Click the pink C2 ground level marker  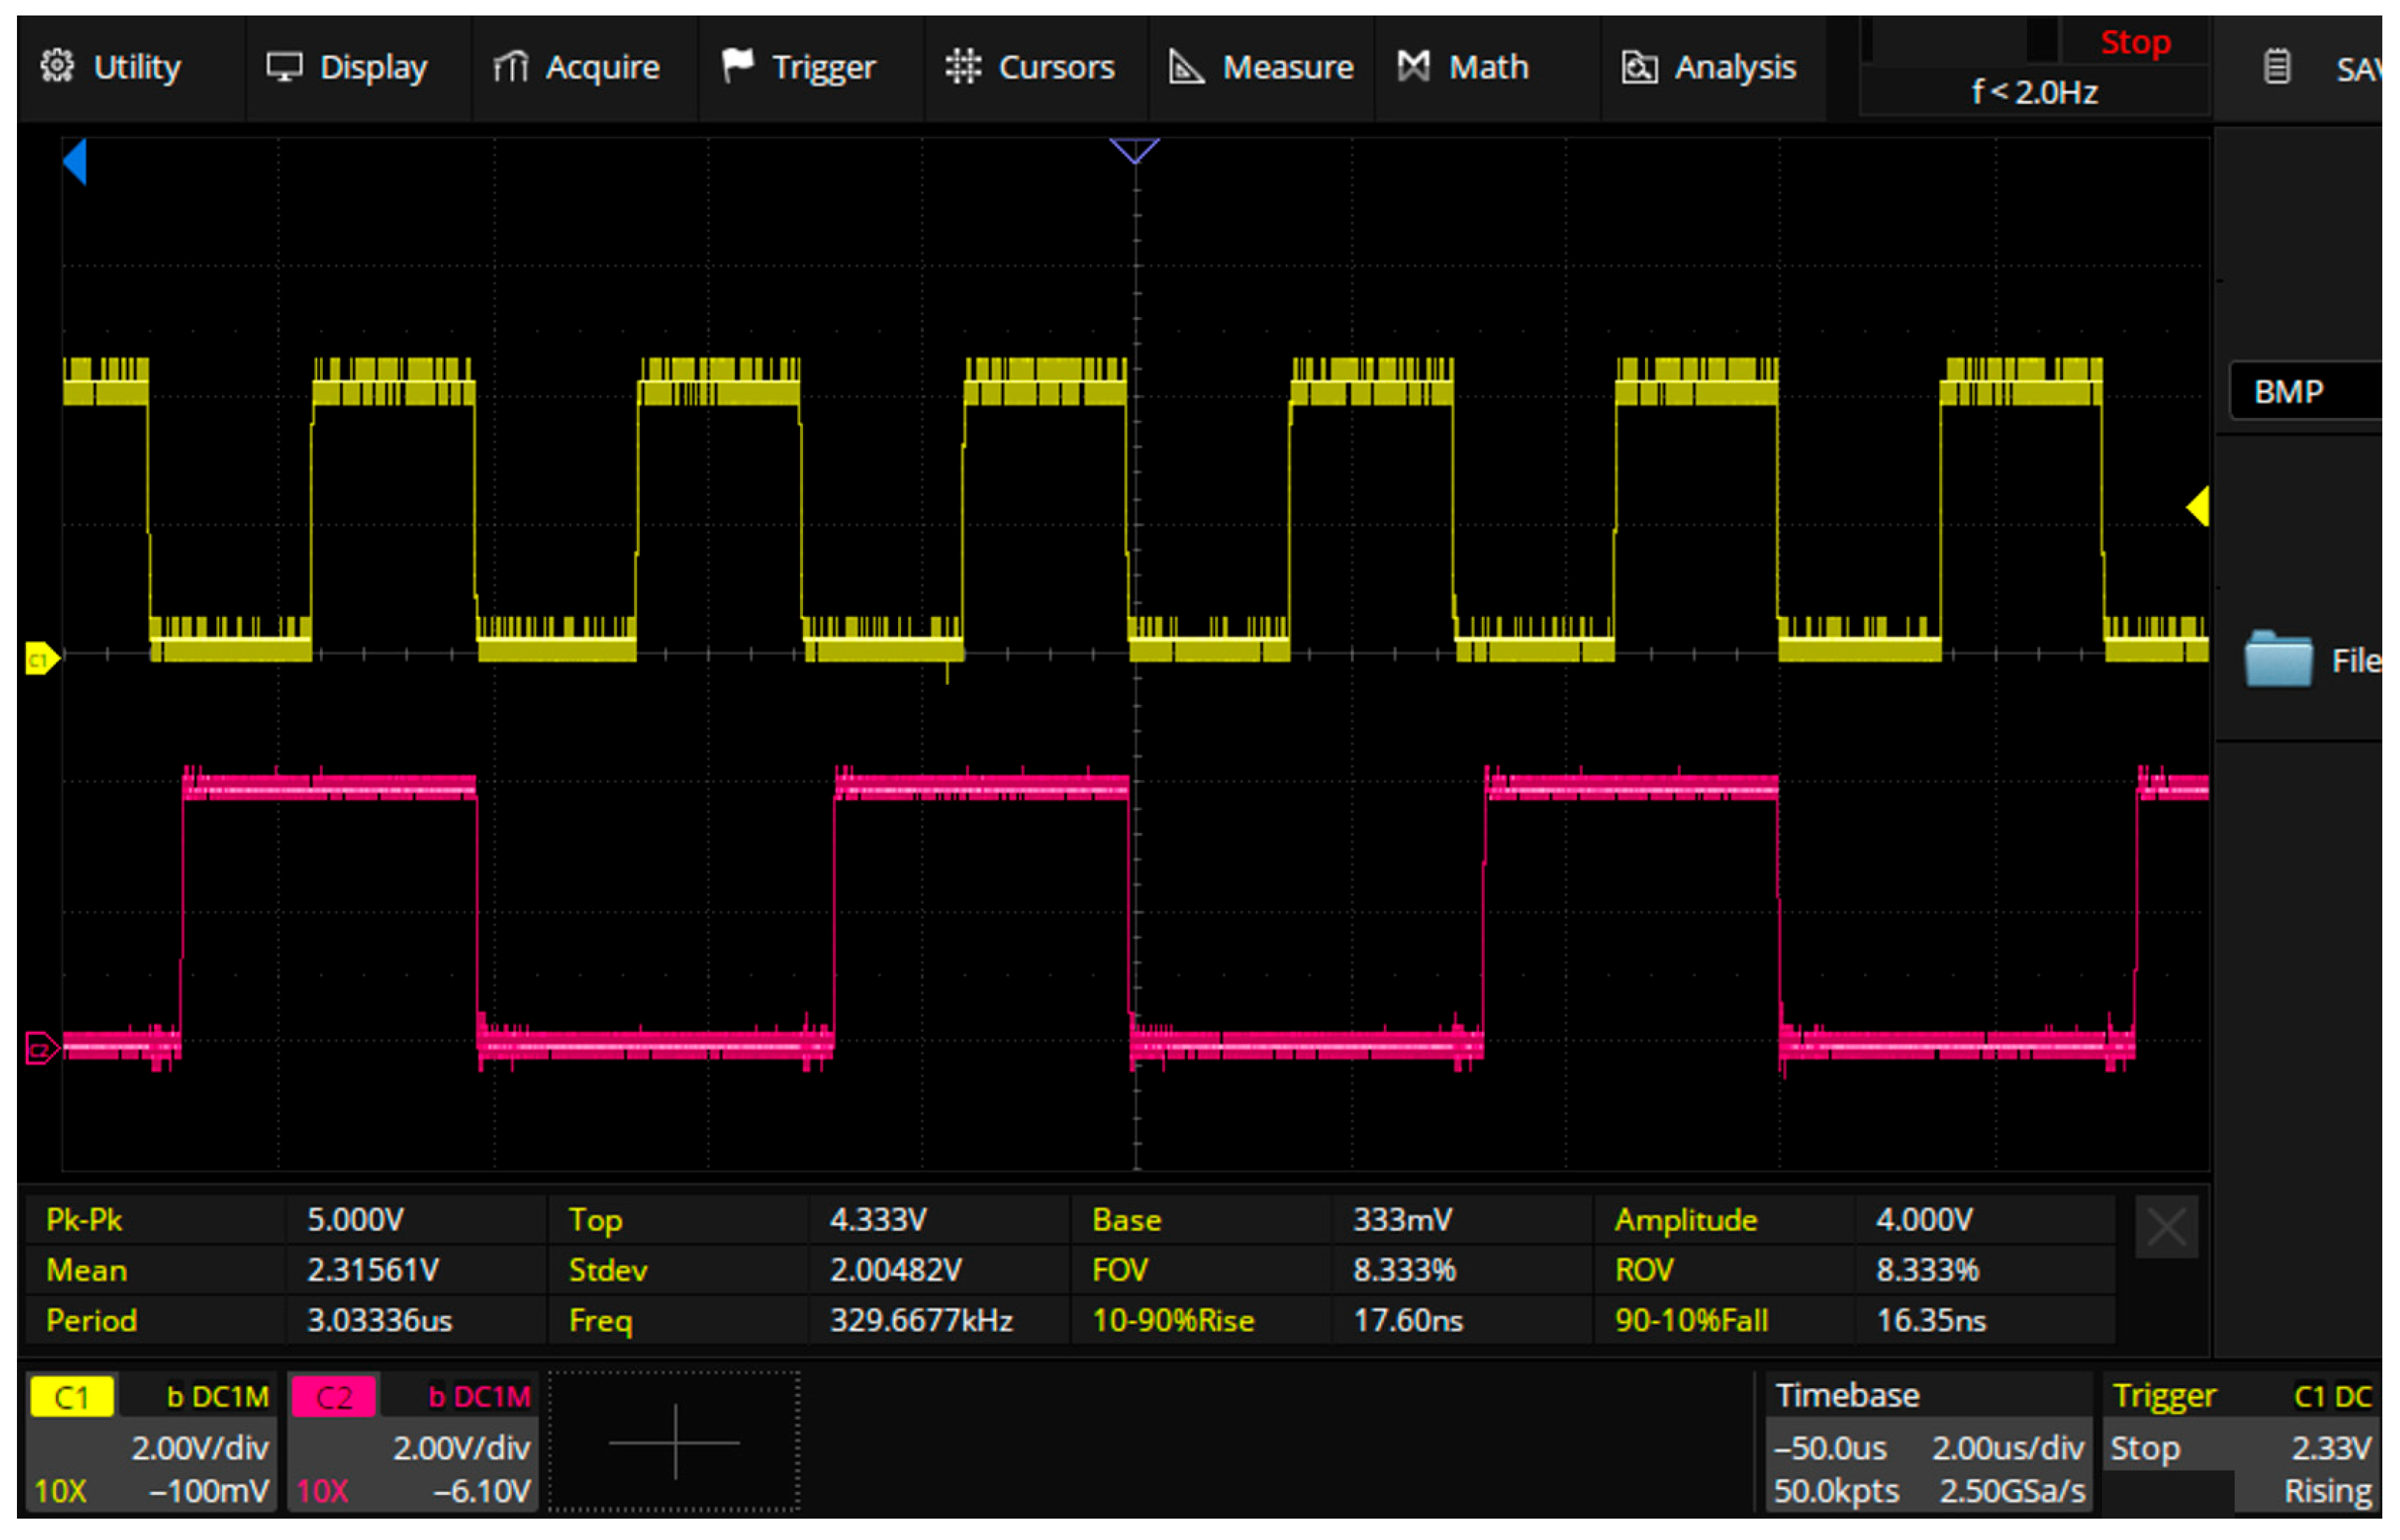coord(41,1049)
